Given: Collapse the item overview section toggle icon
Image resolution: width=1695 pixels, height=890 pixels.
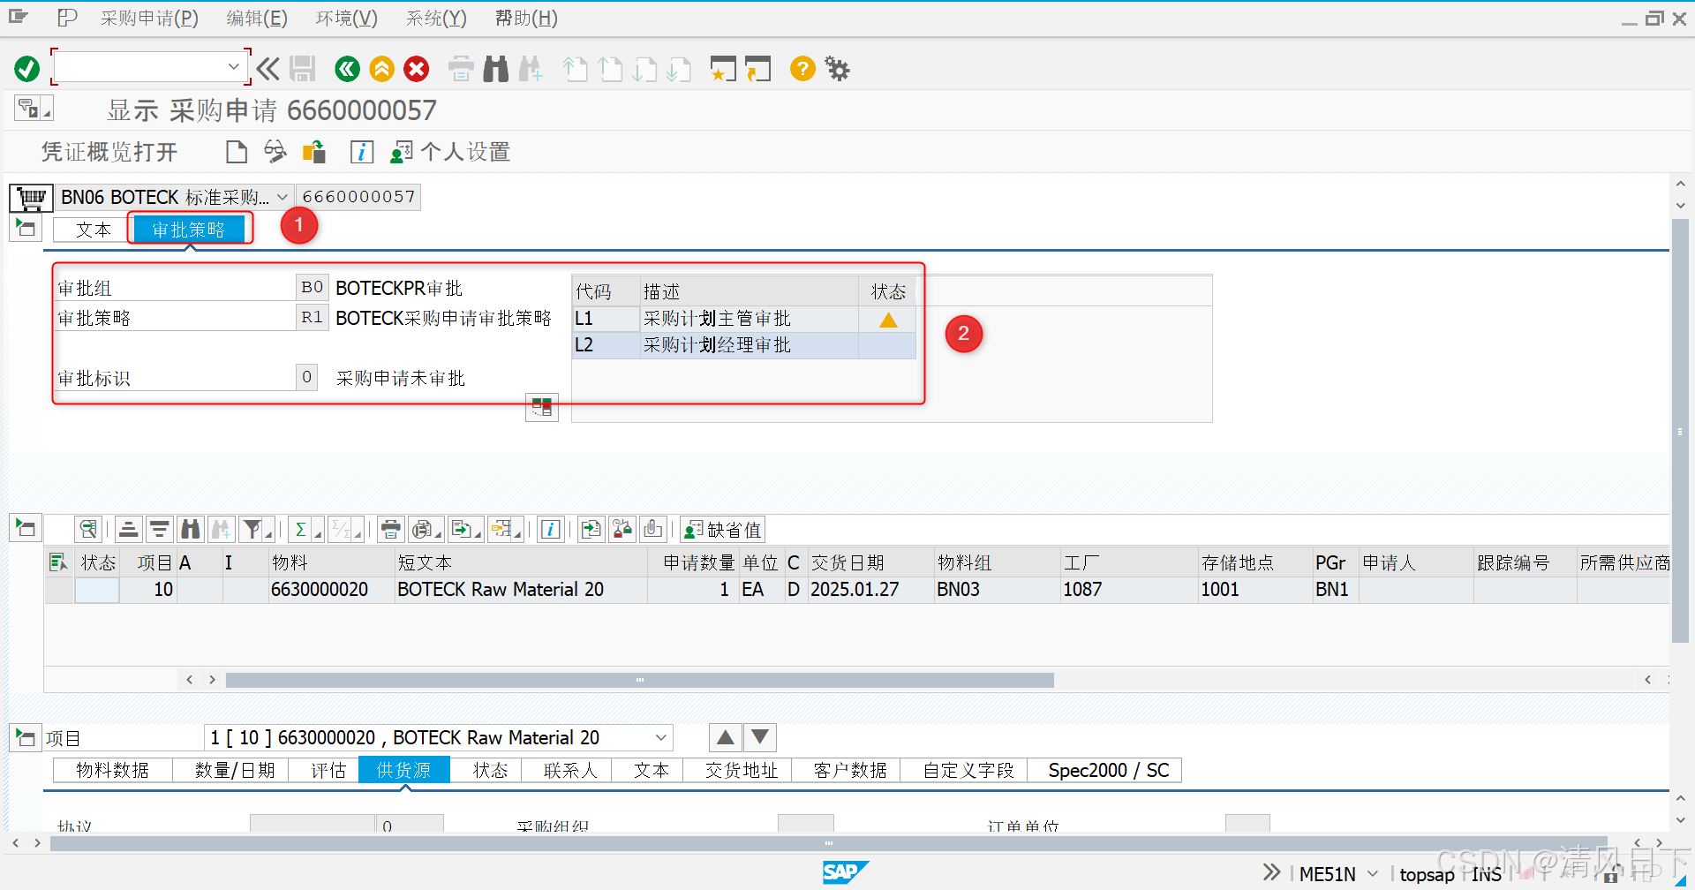Looking at the screenshot, I should click(26, 529).
